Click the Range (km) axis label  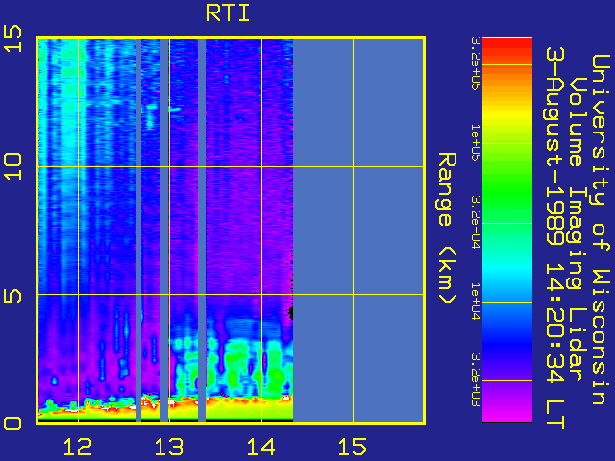[447, 229]
